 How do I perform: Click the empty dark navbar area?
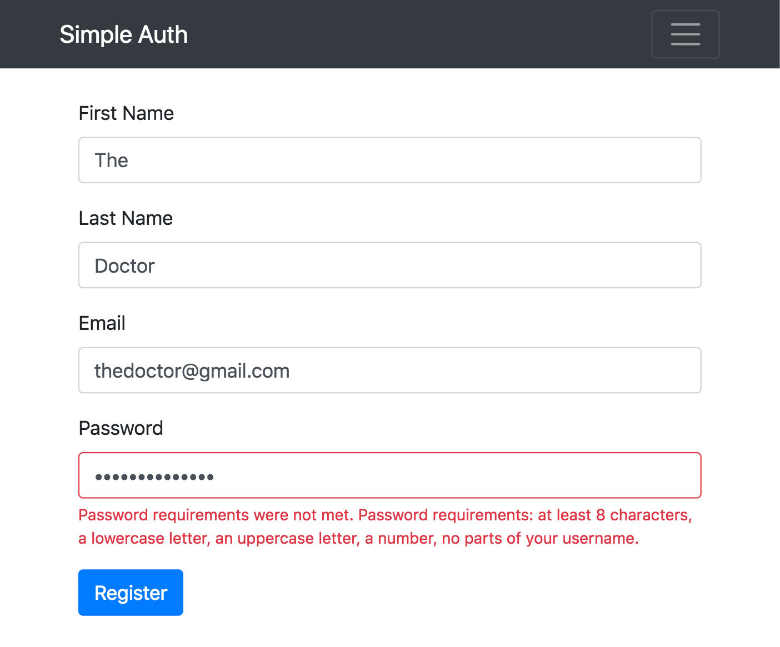[x=417, y=34]
